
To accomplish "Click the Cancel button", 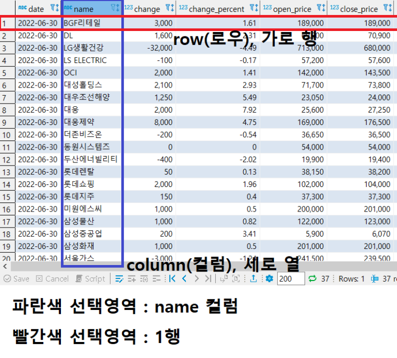I will coord(52,279).
